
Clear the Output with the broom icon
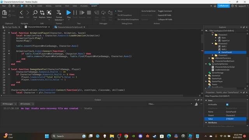(x=196, y=104)
